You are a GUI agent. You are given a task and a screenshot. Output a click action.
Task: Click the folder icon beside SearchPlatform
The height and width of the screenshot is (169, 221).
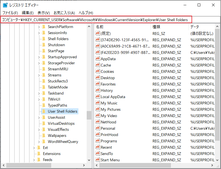click(44, 27)
